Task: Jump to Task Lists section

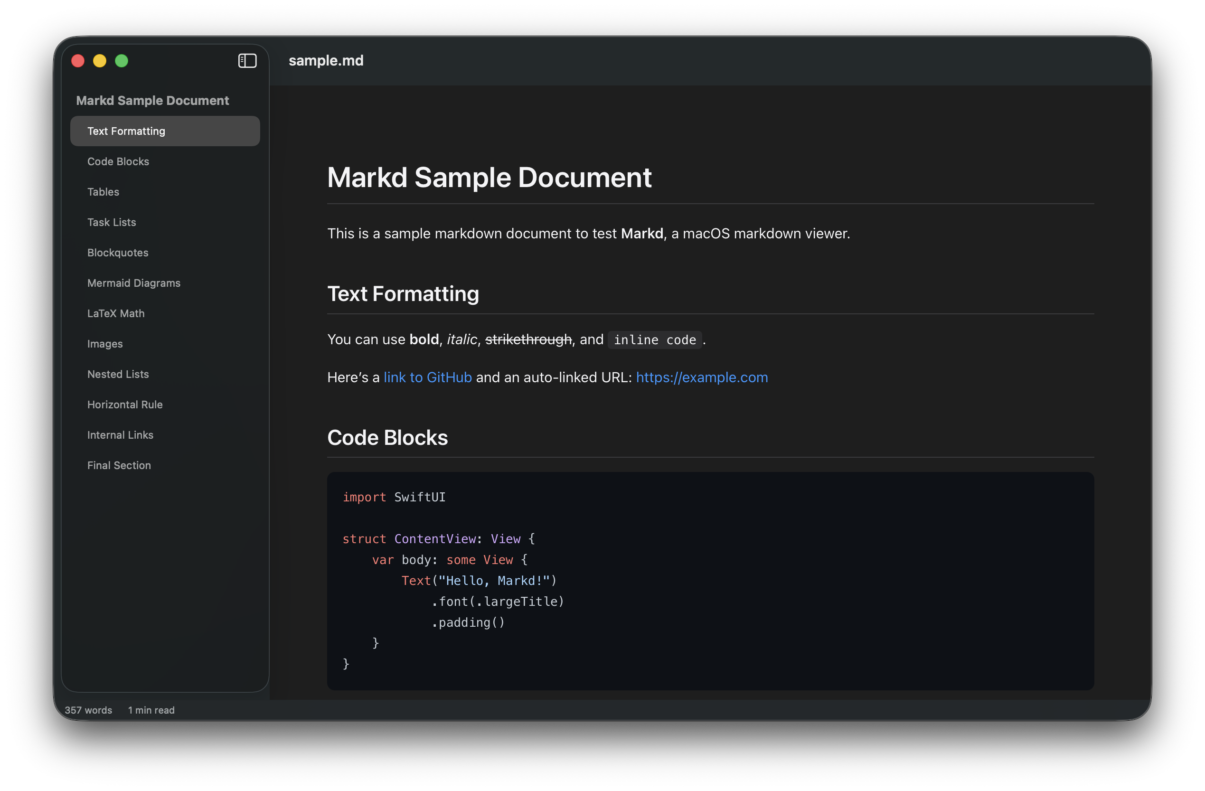Action: click(x=112, y=222)
